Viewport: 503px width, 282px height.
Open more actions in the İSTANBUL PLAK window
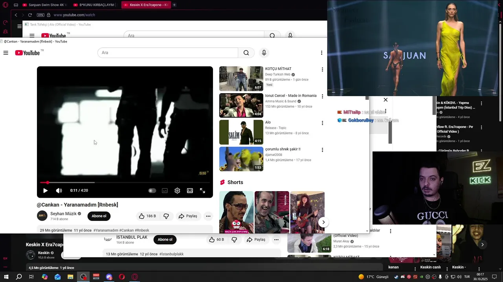click(276, 240)
